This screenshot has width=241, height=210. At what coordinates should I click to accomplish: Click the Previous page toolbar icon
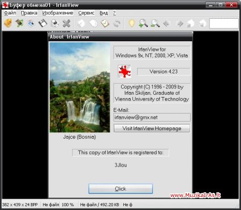[191, 23]
